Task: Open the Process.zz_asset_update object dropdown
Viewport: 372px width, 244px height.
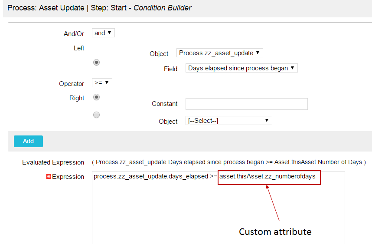Action: pyautogui.click(x=219, y=53)
